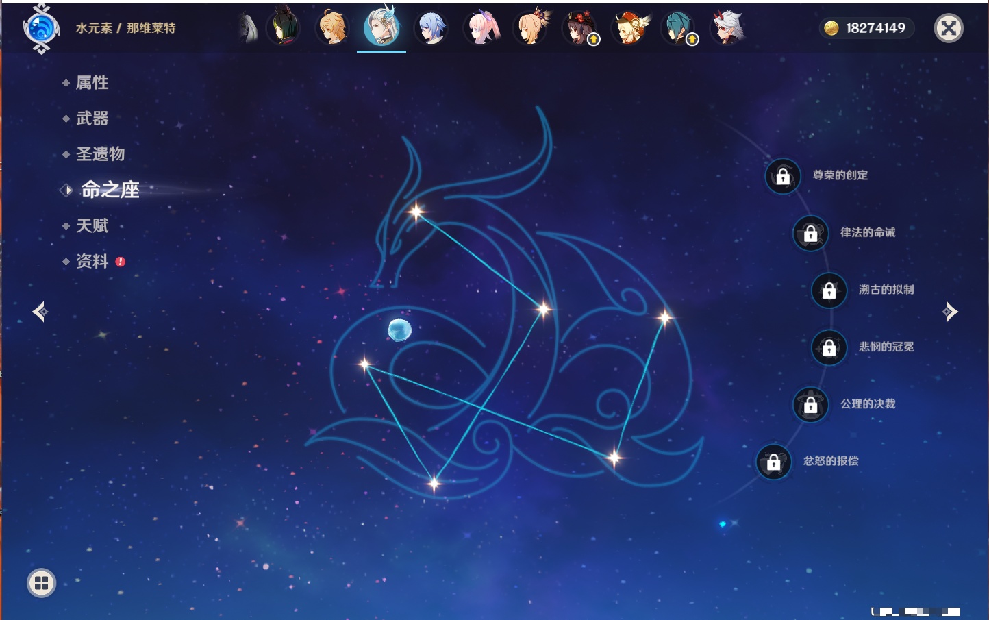Click the glowing blue orb in the constellation

(x=399, y=330)
